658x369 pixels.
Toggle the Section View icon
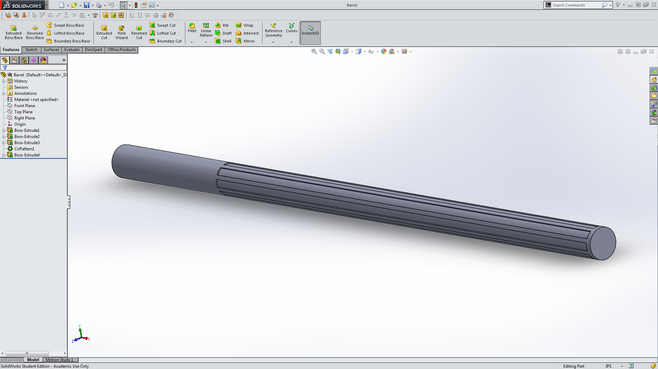[338, 51]
